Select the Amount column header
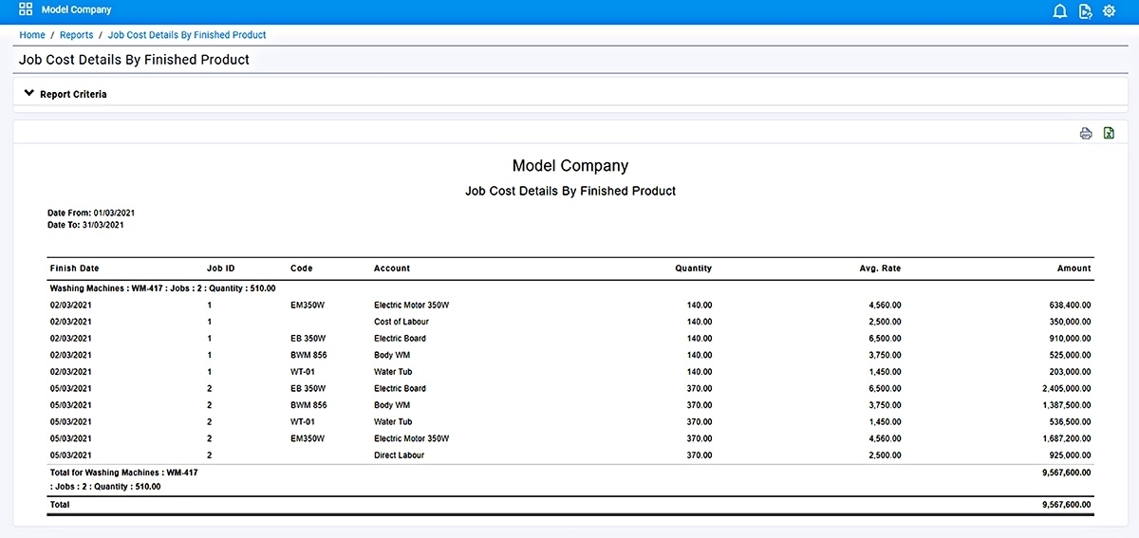 click(1074, 269)
